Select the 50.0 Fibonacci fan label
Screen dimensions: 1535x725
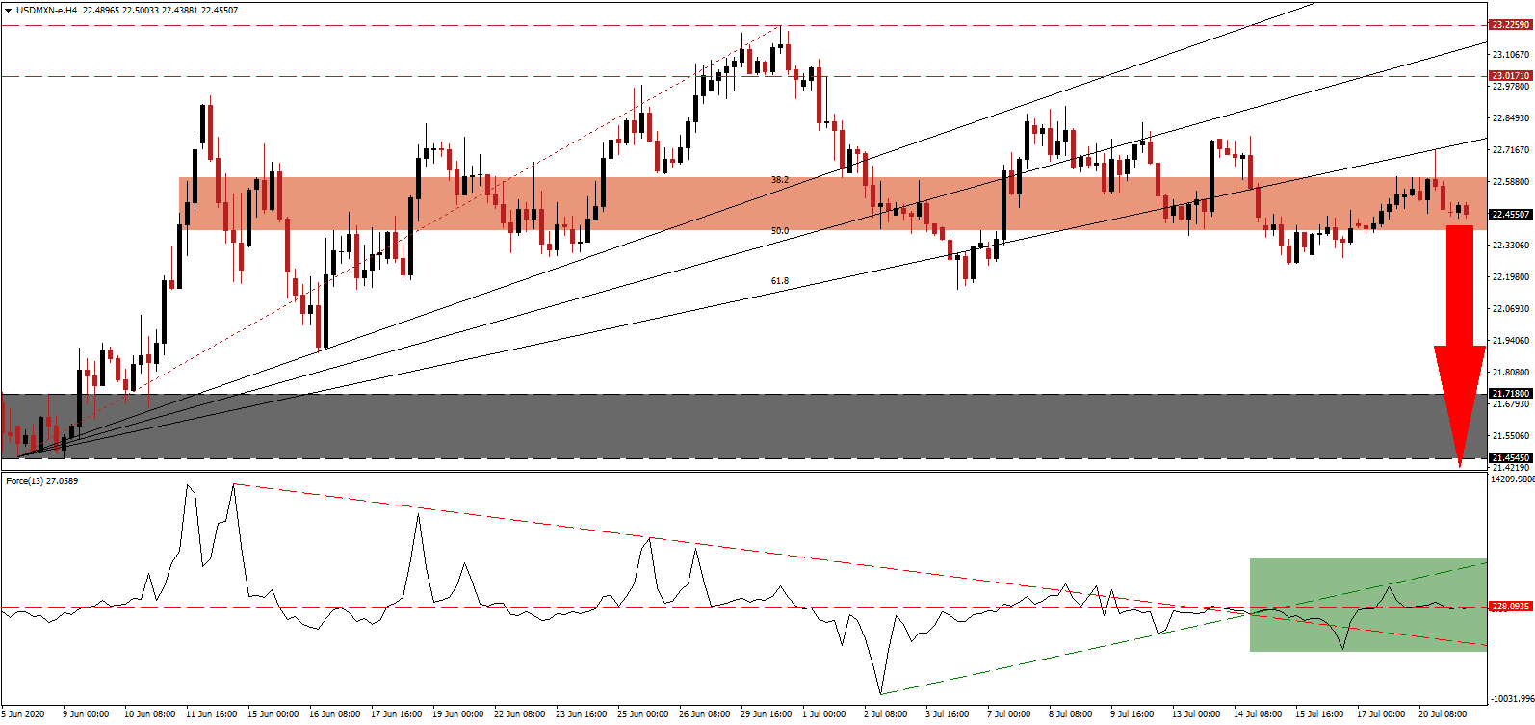coord(779,231)
